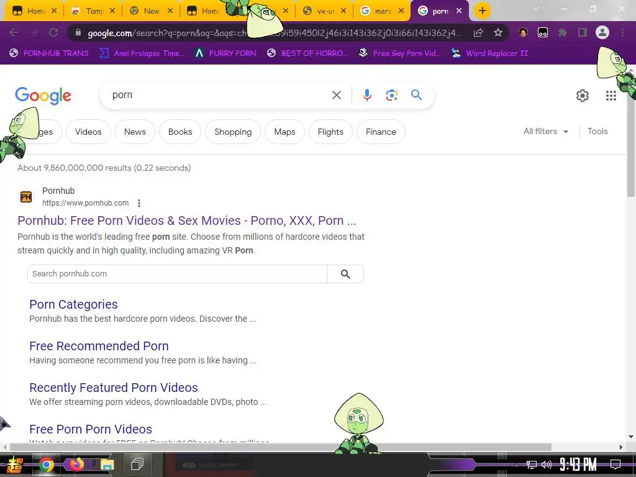Open the tab search chevron in the title bar
The height and width of the screenshot is (477, 636).
536,9
